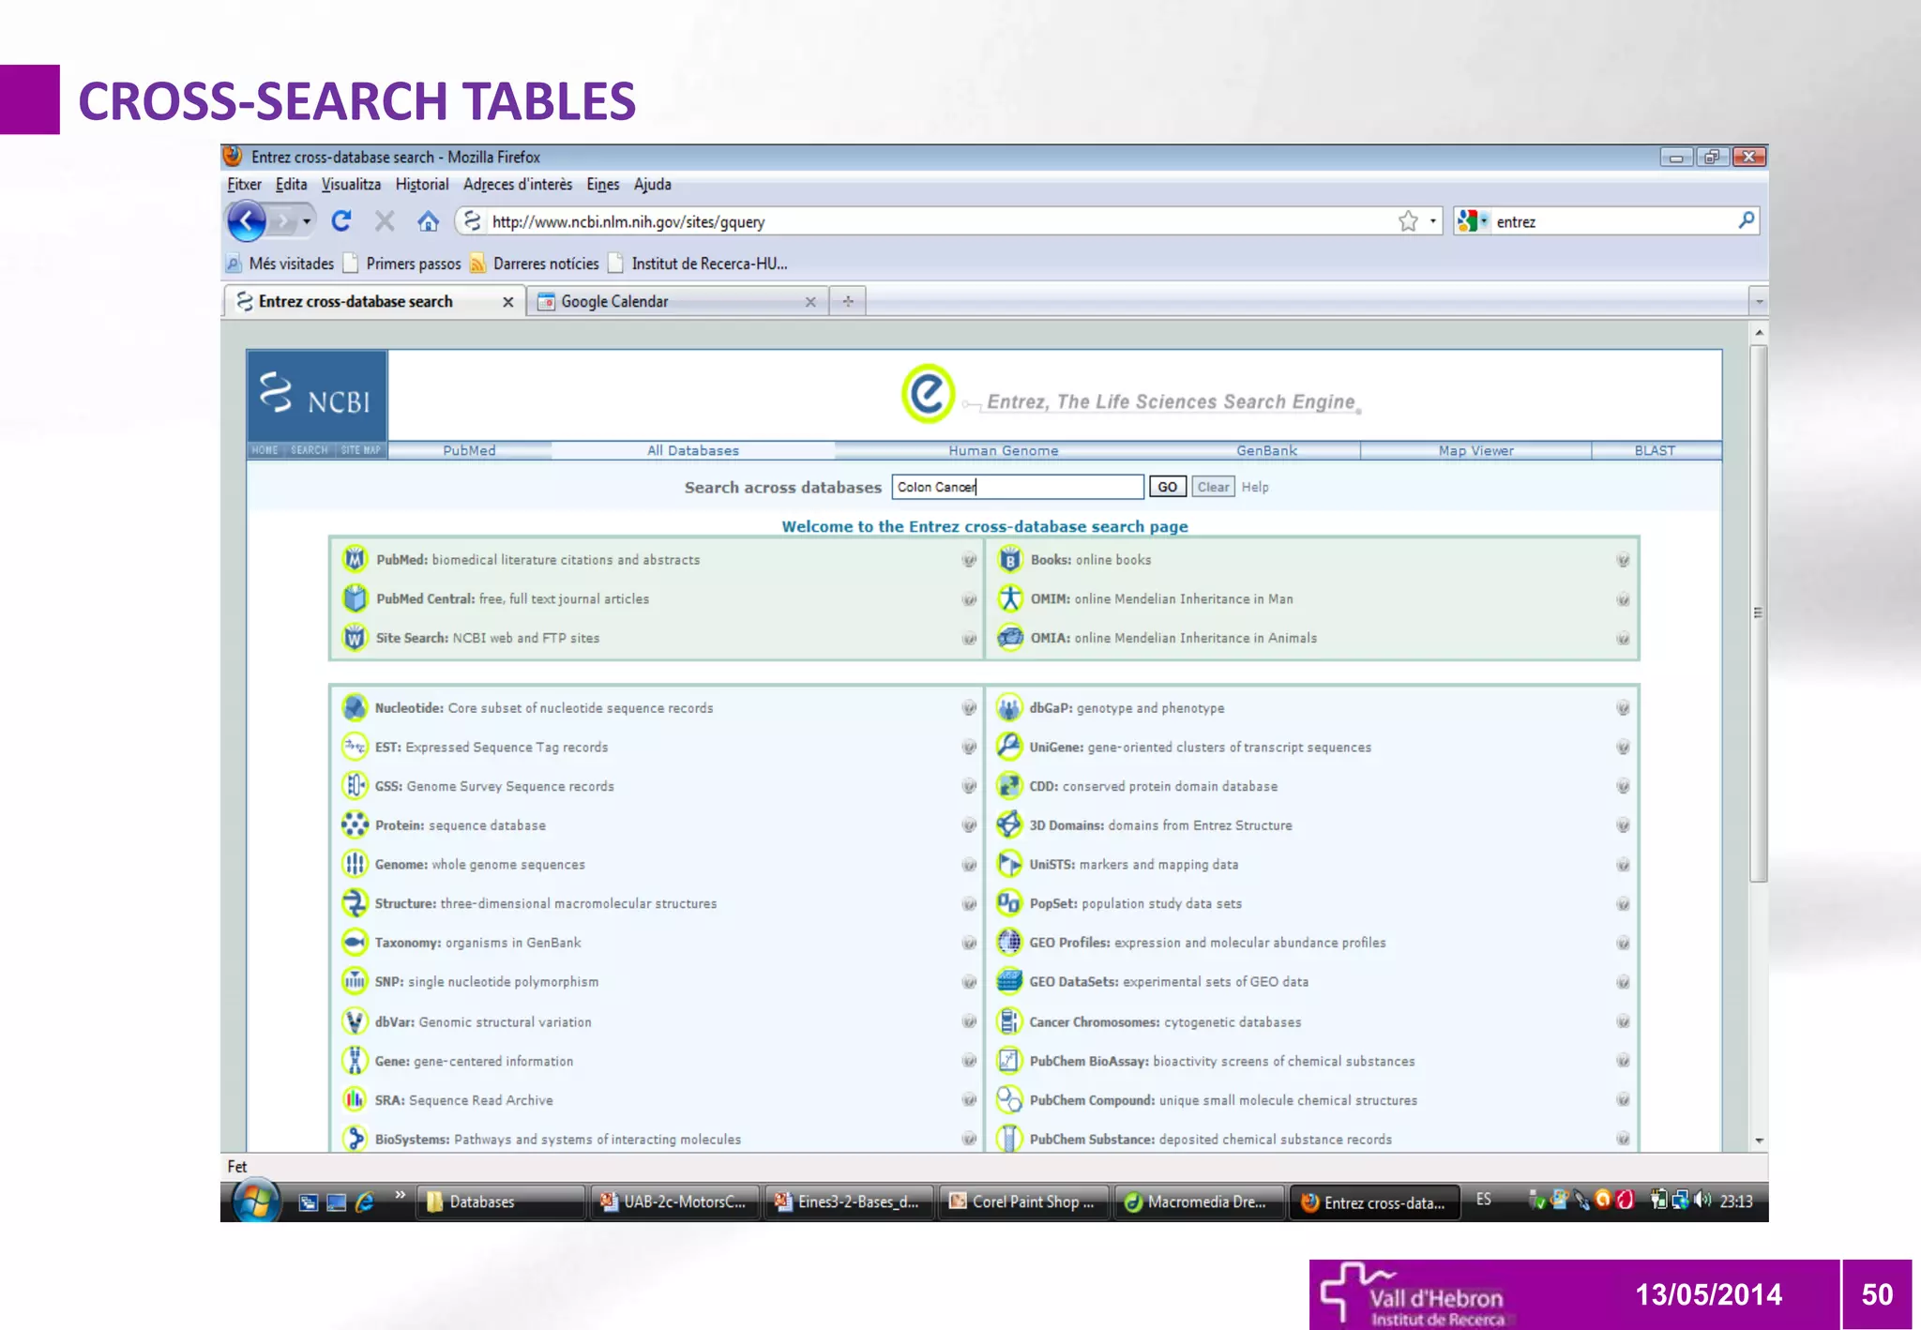Open the bookmark star dropdown arrow
Viewport: 1921px width, 1330px height.
1432,222
